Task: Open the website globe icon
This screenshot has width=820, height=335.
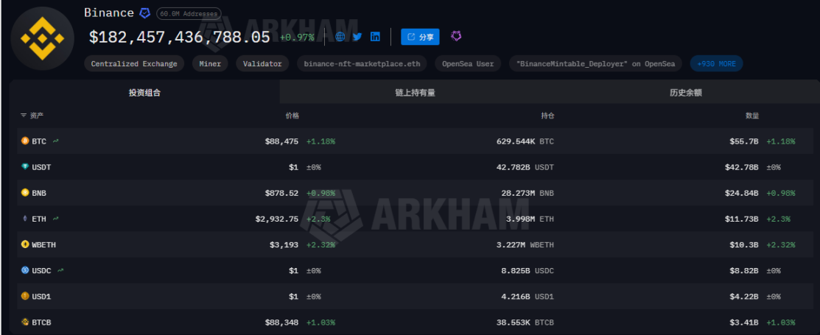Action: coord(340,37)
